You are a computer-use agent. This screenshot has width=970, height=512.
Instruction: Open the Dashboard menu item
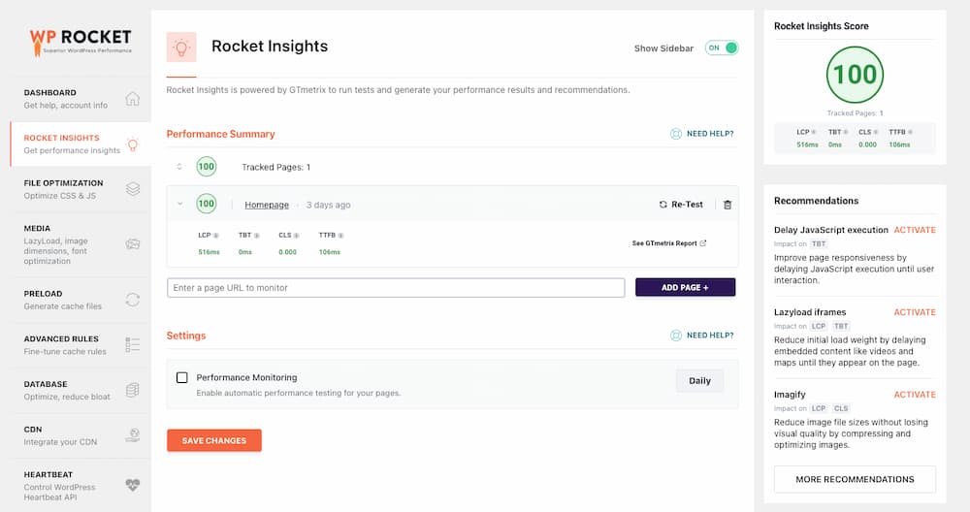(x=81, y=99)
